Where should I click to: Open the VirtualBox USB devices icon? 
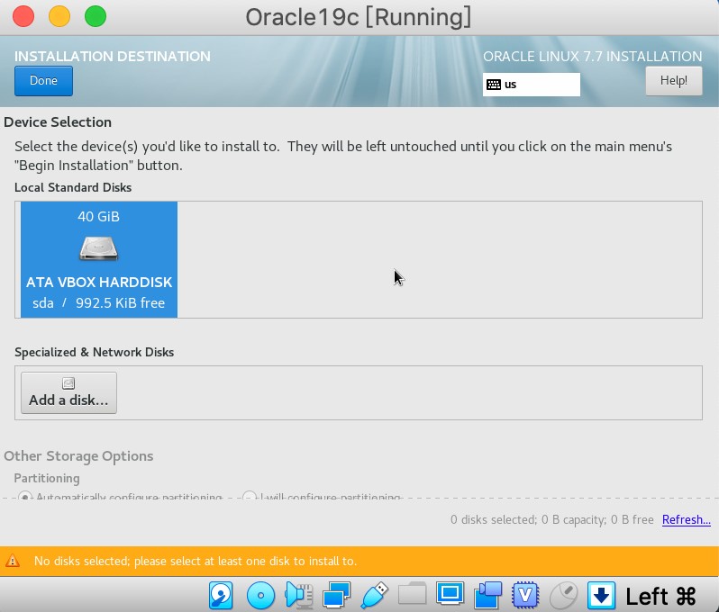[x=375, y=596]
